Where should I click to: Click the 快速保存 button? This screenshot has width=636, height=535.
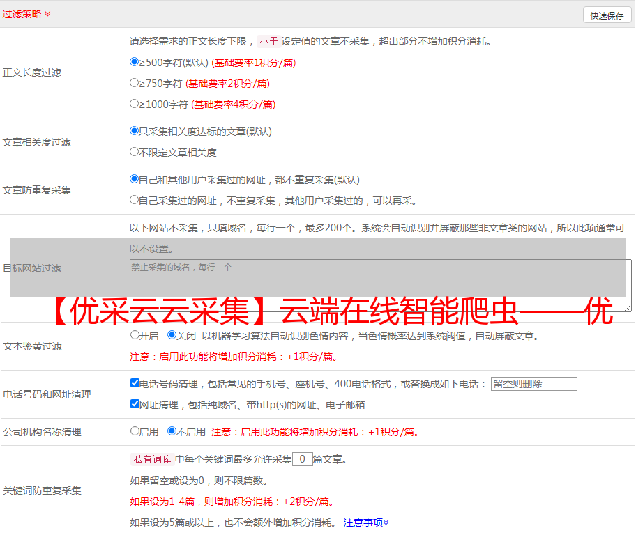[607, 15]
